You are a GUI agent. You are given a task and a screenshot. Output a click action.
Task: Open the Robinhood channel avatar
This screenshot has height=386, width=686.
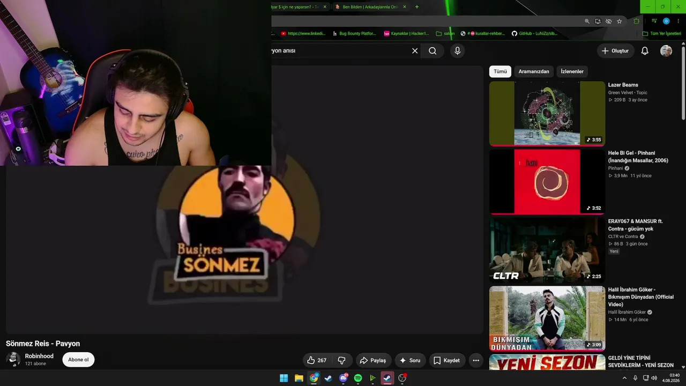pos(13,360)
